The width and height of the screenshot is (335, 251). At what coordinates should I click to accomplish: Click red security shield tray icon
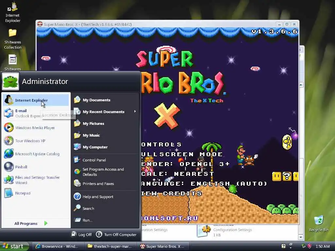point(309,246)
